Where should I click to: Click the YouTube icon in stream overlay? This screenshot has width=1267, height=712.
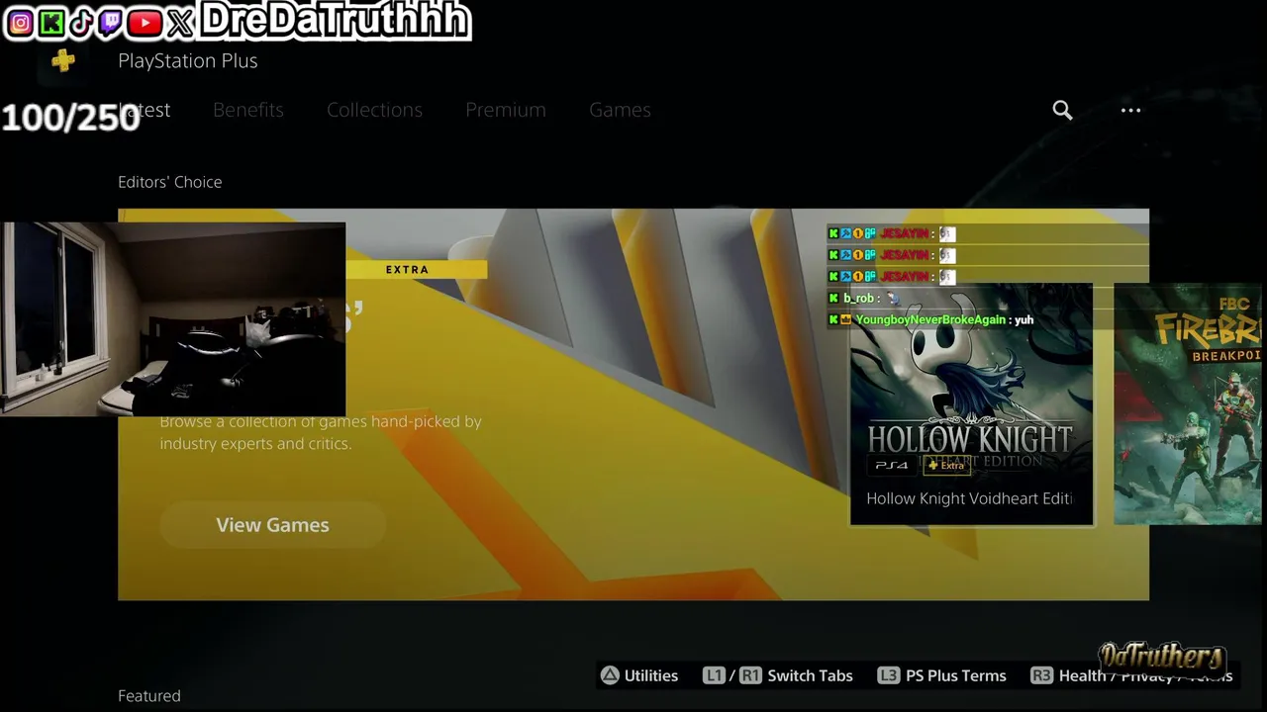pyautogui.click(x=146, y=22)
